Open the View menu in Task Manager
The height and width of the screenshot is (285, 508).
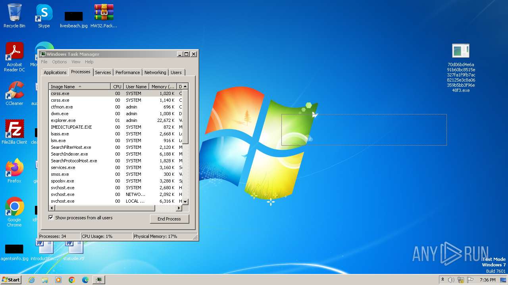[76, 62]
